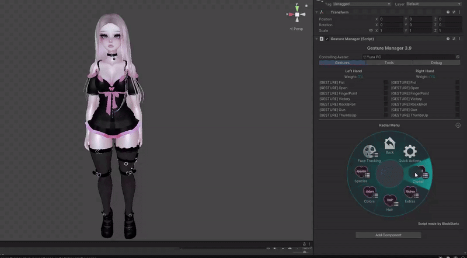Enable the Right Hand Victory gesture box
The image size is (467, 258).
(x=457, y=99)
